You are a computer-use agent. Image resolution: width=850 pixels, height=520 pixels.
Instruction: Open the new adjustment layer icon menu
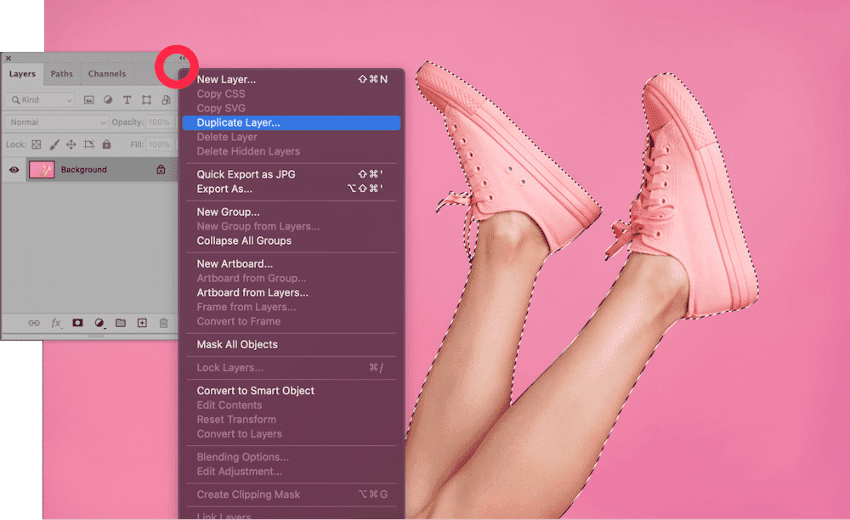point(99,323)
